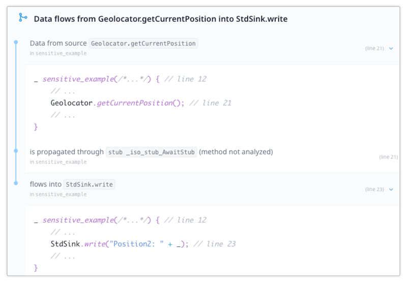Viewport: 407px width, 285px height.
Task: Click timeline dot beside "flows into"
Action: pyautogui.click(x=16, y=183)
